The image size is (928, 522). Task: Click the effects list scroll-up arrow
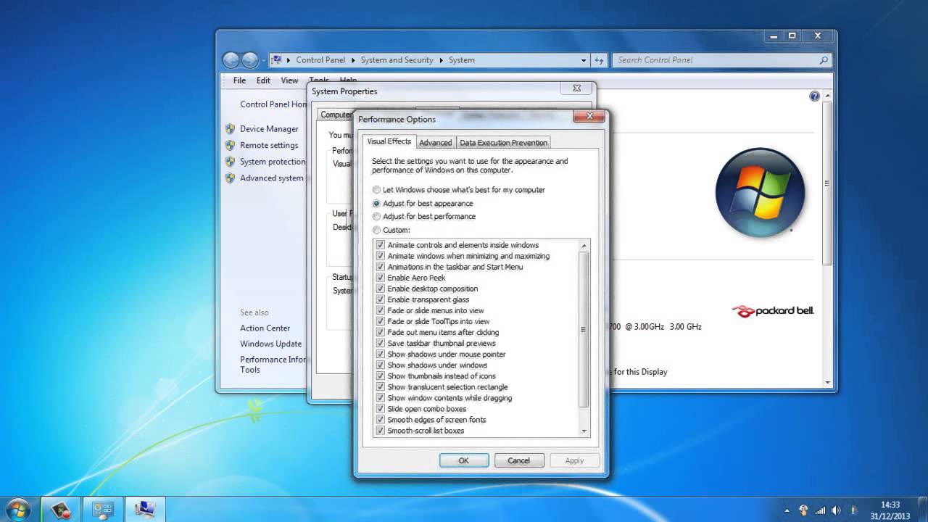pos(584,246)
